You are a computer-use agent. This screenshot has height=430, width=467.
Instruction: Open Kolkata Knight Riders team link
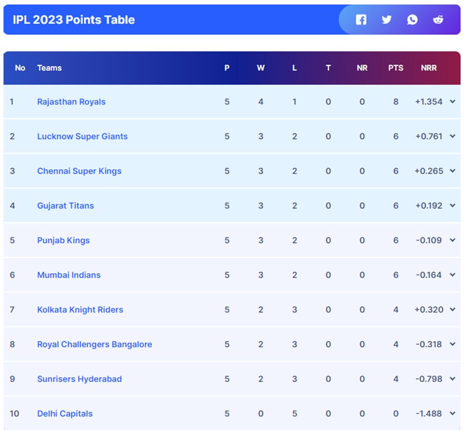[x=80, y=310]
